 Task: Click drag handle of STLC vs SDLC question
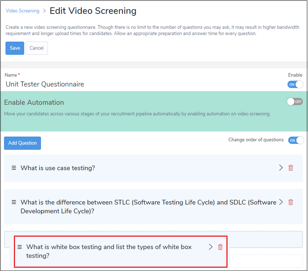(x=14, y=202)
